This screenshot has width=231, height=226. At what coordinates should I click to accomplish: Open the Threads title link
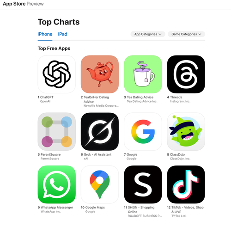pos(176,97)
